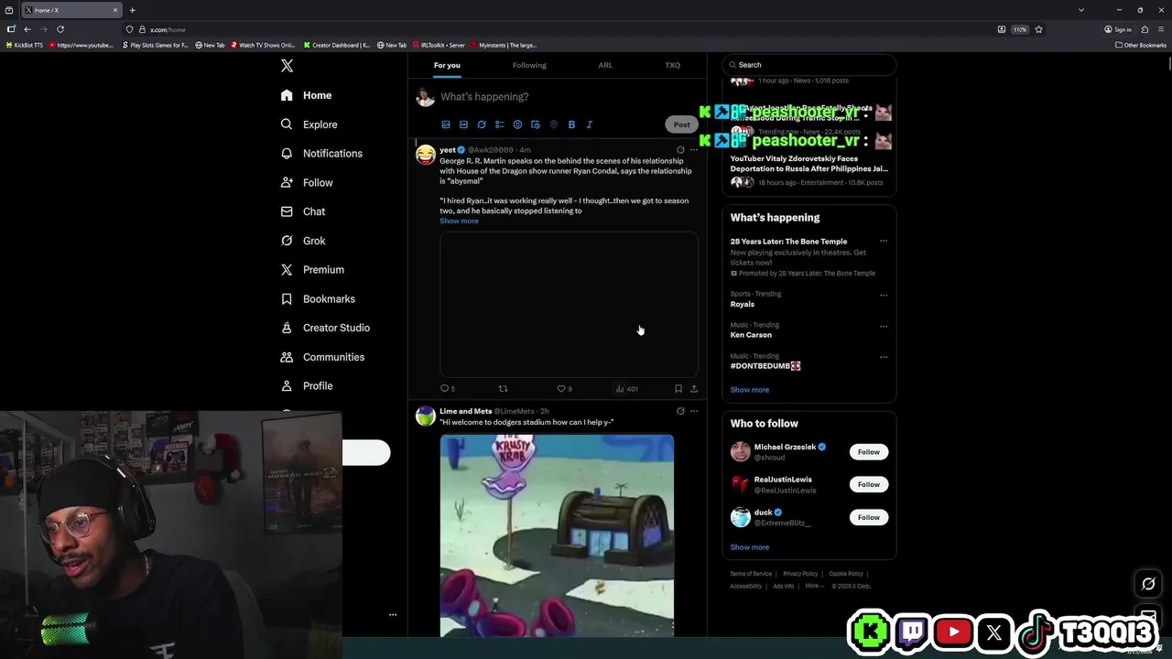Image resolution: width=1172 pixels, height=659 pixels.
Task: Add a GIF to the new post
Action: coord(463,124)
